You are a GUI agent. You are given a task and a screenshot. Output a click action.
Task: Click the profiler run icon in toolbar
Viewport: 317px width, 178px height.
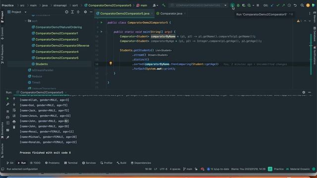coord(249,5)
